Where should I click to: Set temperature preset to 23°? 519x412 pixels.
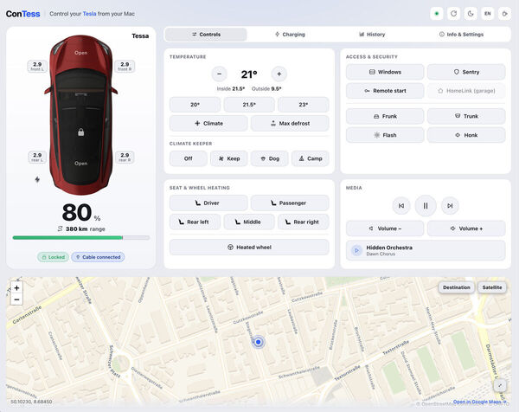pos(304,105)
